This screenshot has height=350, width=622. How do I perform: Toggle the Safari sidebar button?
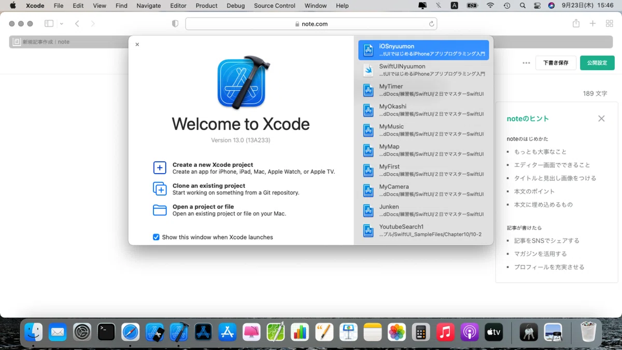[49, 24]
